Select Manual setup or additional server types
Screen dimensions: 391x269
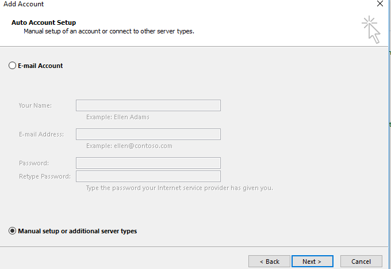click(x=12, y=231)
